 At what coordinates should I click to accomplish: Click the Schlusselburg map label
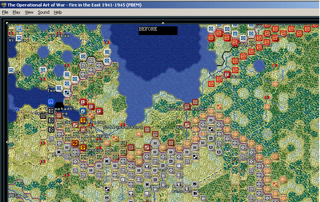pyautogui.click(x=123, y=127)
